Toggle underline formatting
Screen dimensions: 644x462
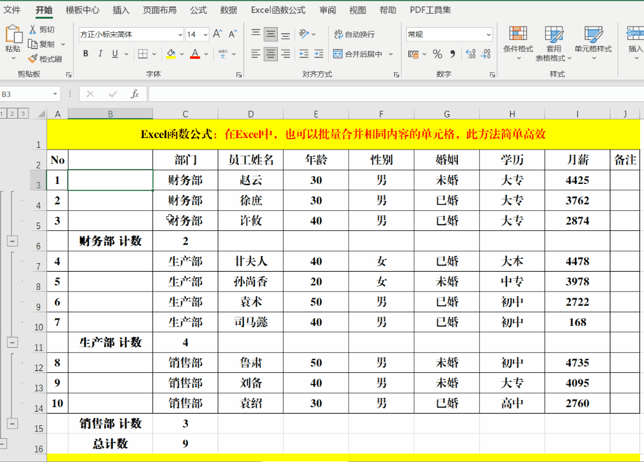pyautogui.click(x=115, y=54)
